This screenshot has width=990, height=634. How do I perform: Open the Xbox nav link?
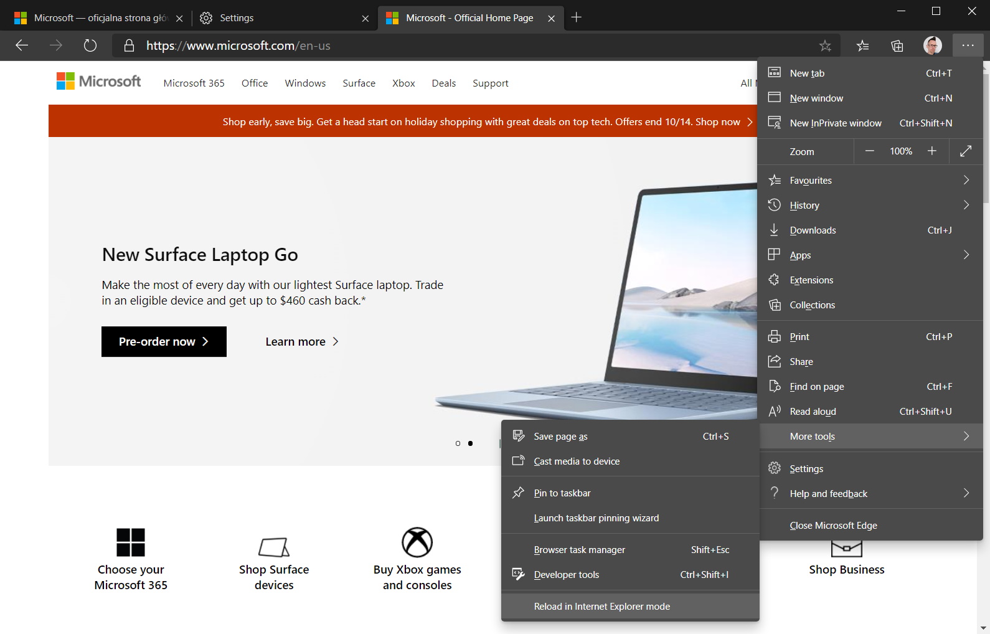pos(403,83)
